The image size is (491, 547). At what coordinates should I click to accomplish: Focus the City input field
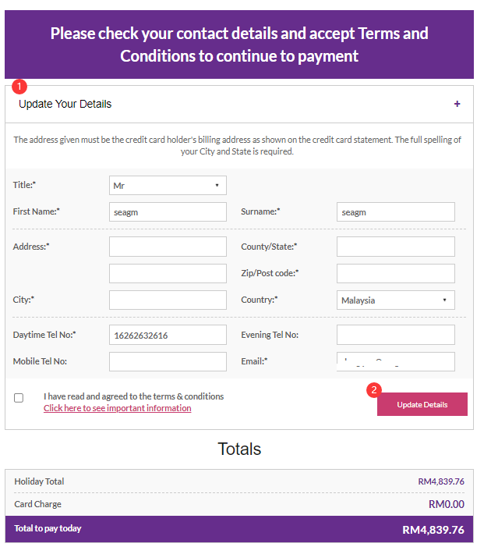[168, 300]
